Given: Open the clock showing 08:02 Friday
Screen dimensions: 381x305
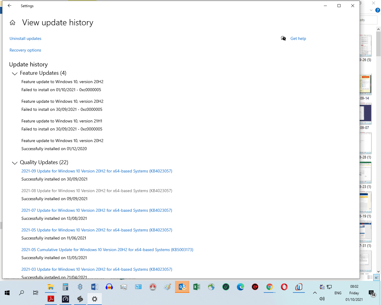Looking at the screenshot, I should 354,293.
